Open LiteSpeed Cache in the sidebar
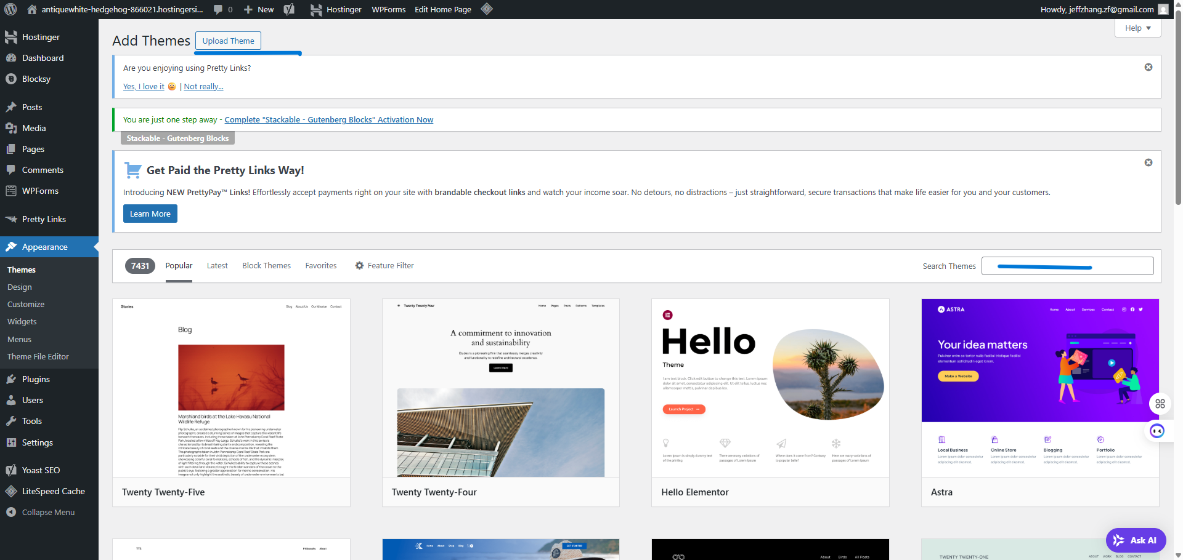The width and height of the screenshot is (1183, 560). coord(49,491)
